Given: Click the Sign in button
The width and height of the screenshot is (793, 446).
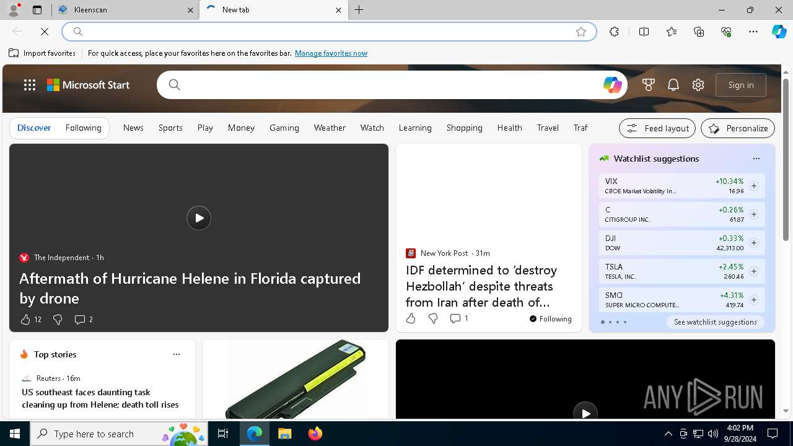Looking at the screenshot, I should [741, 85].
